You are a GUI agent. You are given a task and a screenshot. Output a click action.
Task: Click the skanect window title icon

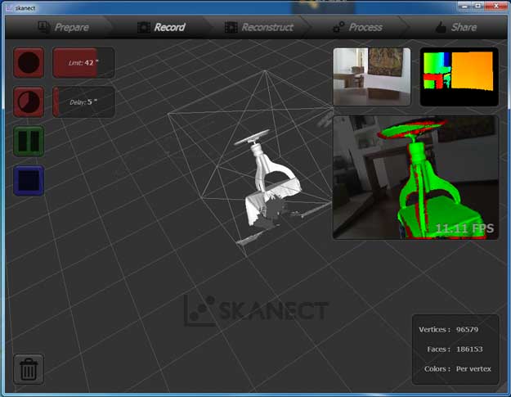click(x=10, y=8)
